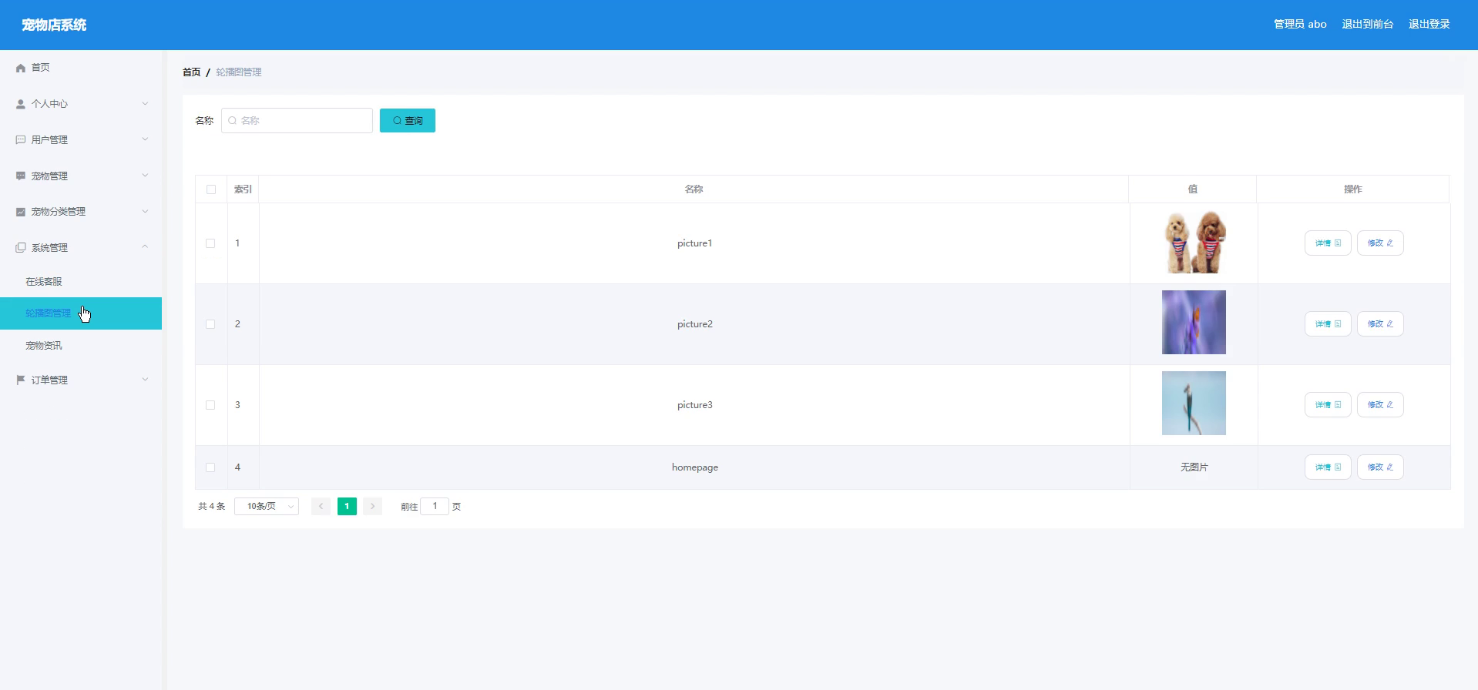This screenshot has width=1478, height=690.
Task: Click the copy icon beside 系统管理
Action: point(21,247)
